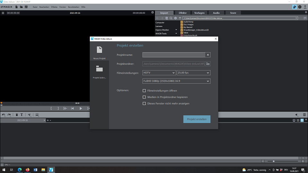308x173 pixels.
Task: Open project folder icon in top toolbar
Action: click(x=21, y=7)
